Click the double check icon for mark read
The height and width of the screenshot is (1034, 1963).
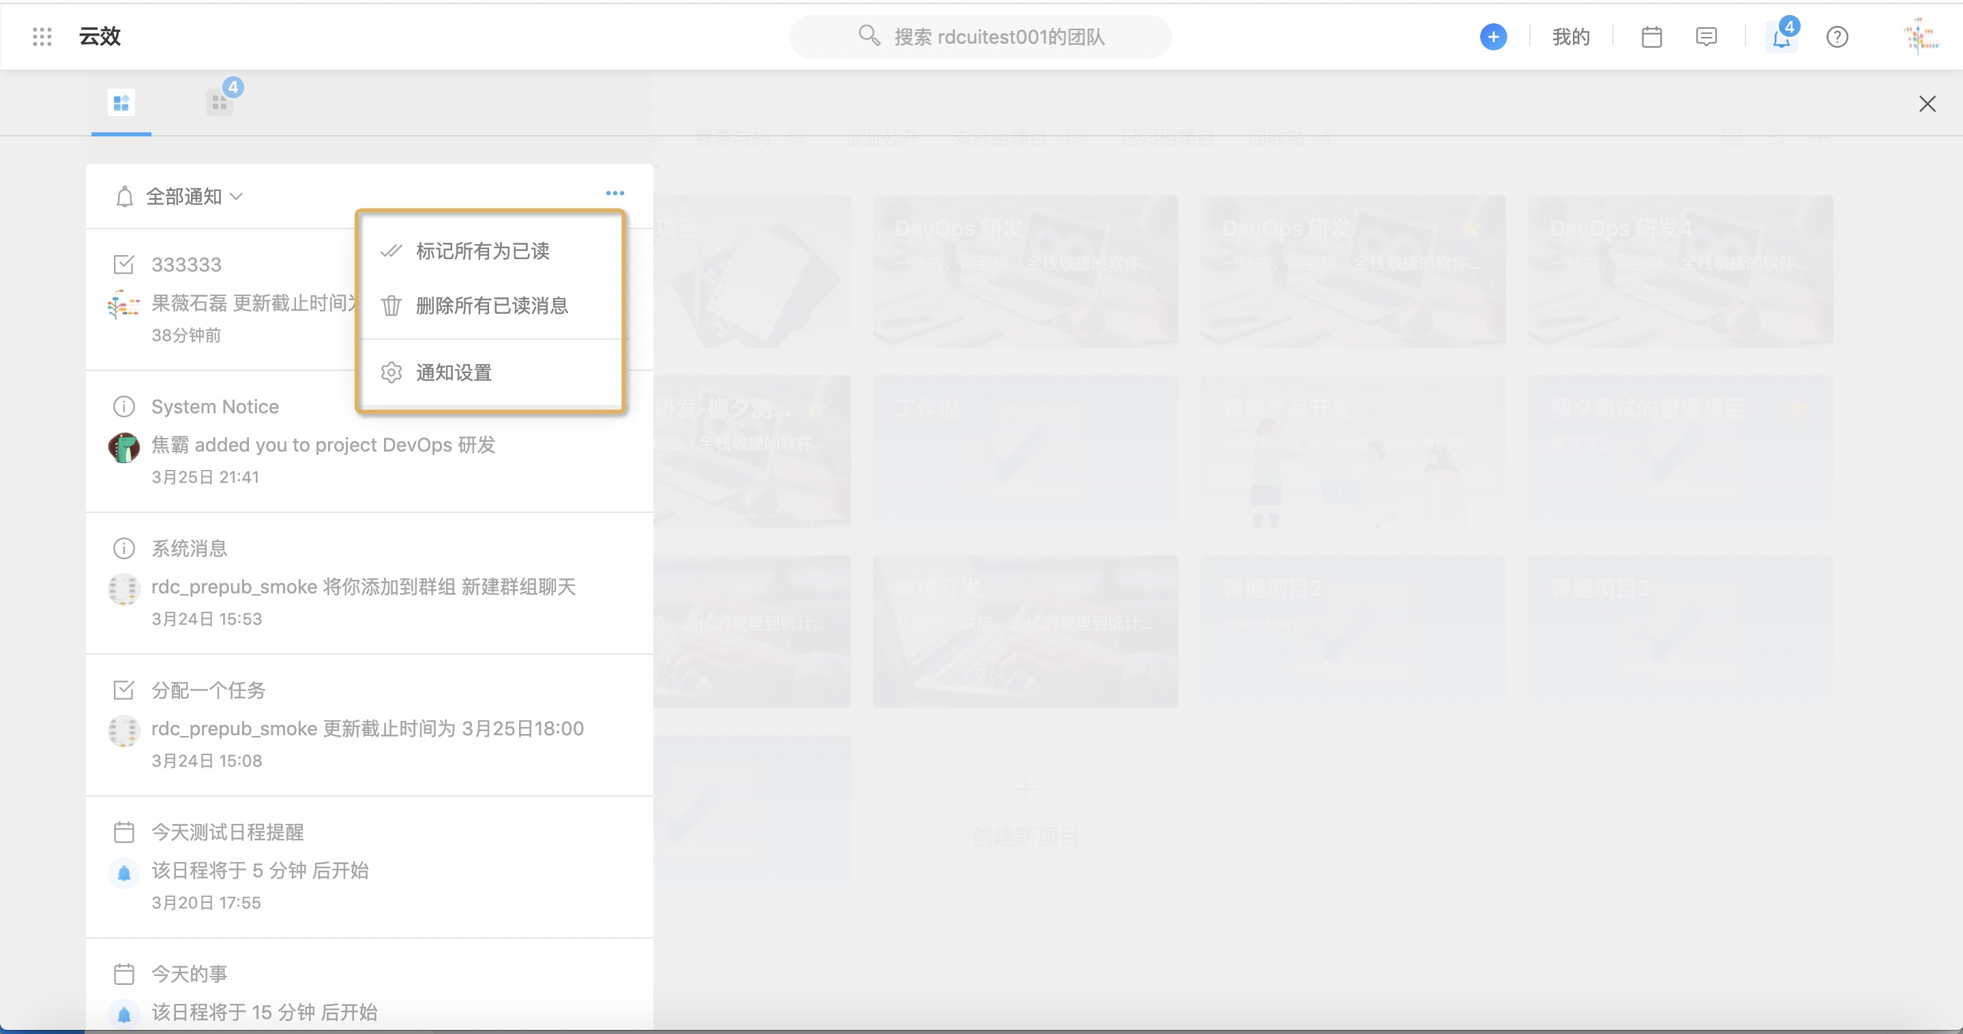391,251
